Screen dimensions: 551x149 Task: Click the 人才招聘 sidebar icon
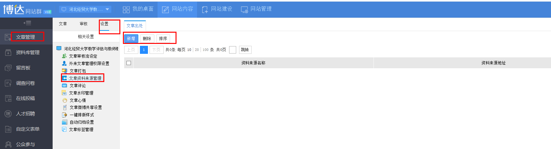[x=8, y=114]
